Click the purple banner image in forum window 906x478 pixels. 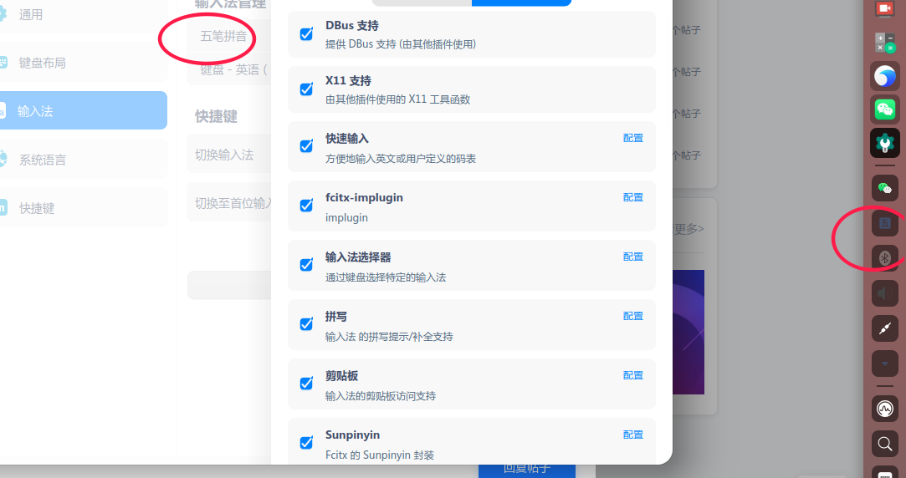pyautogui.click(x=688, y=332)
